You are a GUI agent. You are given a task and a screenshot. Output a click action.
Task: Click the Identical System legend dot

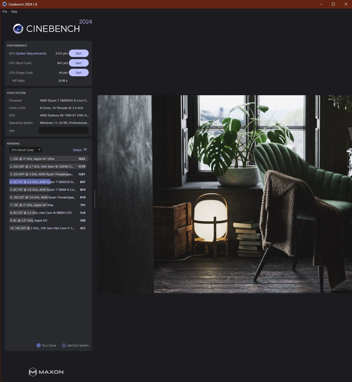tap(64, 345)
